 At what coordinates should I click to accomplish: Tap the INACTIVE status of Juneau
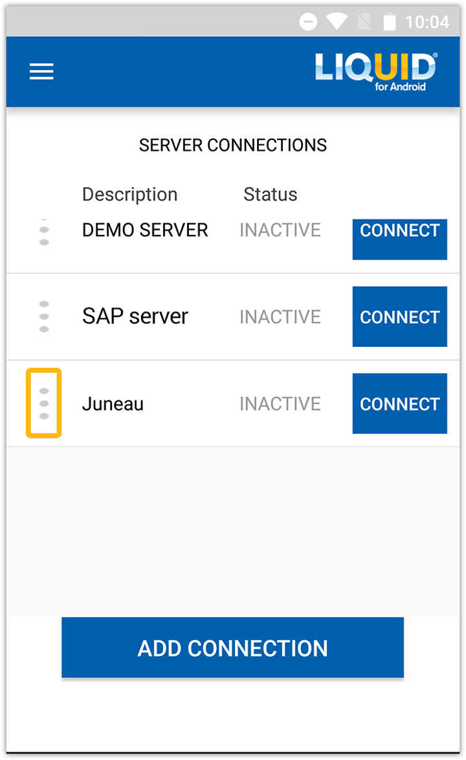(280, 404)
